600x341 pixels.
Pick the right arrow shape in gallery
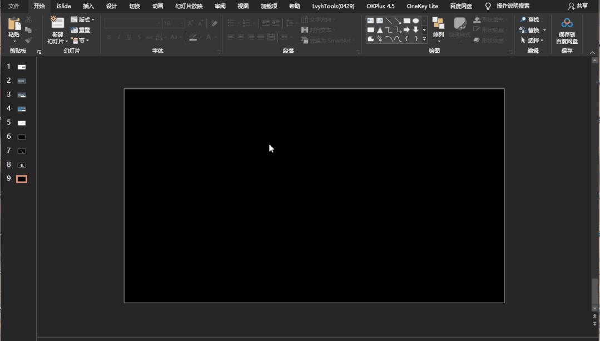406,29
